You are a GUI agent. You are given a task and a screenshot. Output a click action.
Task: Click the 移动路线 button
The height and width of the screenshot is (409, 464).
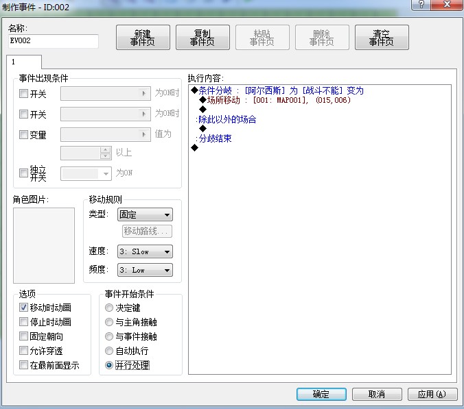tap(147, 231)
